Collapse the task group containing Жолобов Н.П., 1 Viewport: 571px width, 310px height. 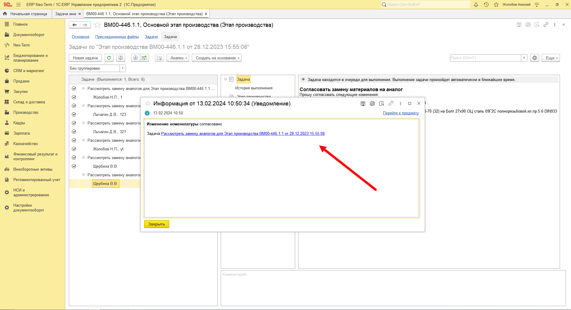click(x=83, y=88)
